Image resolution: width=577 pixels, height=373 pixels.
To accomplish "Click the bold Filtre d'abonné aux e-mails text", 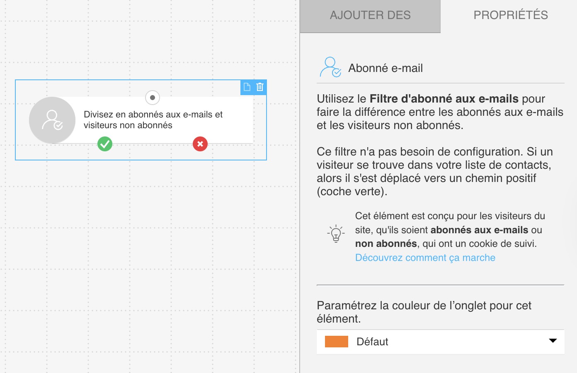I will coord(444,99).
